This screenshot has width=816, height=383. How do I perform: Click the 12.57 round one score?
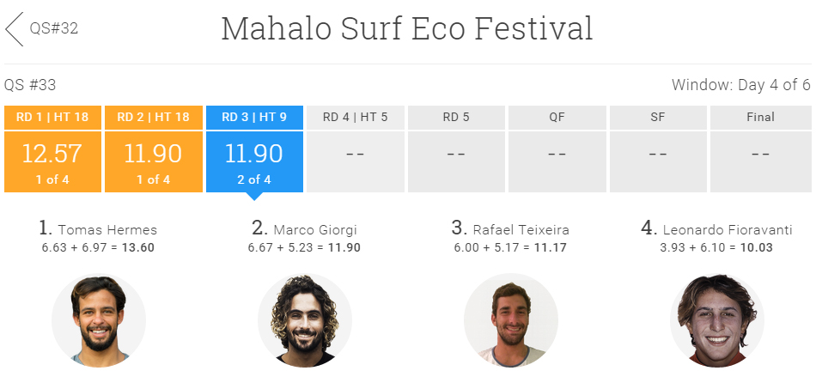pyautogui.click(x=52, y=154)
